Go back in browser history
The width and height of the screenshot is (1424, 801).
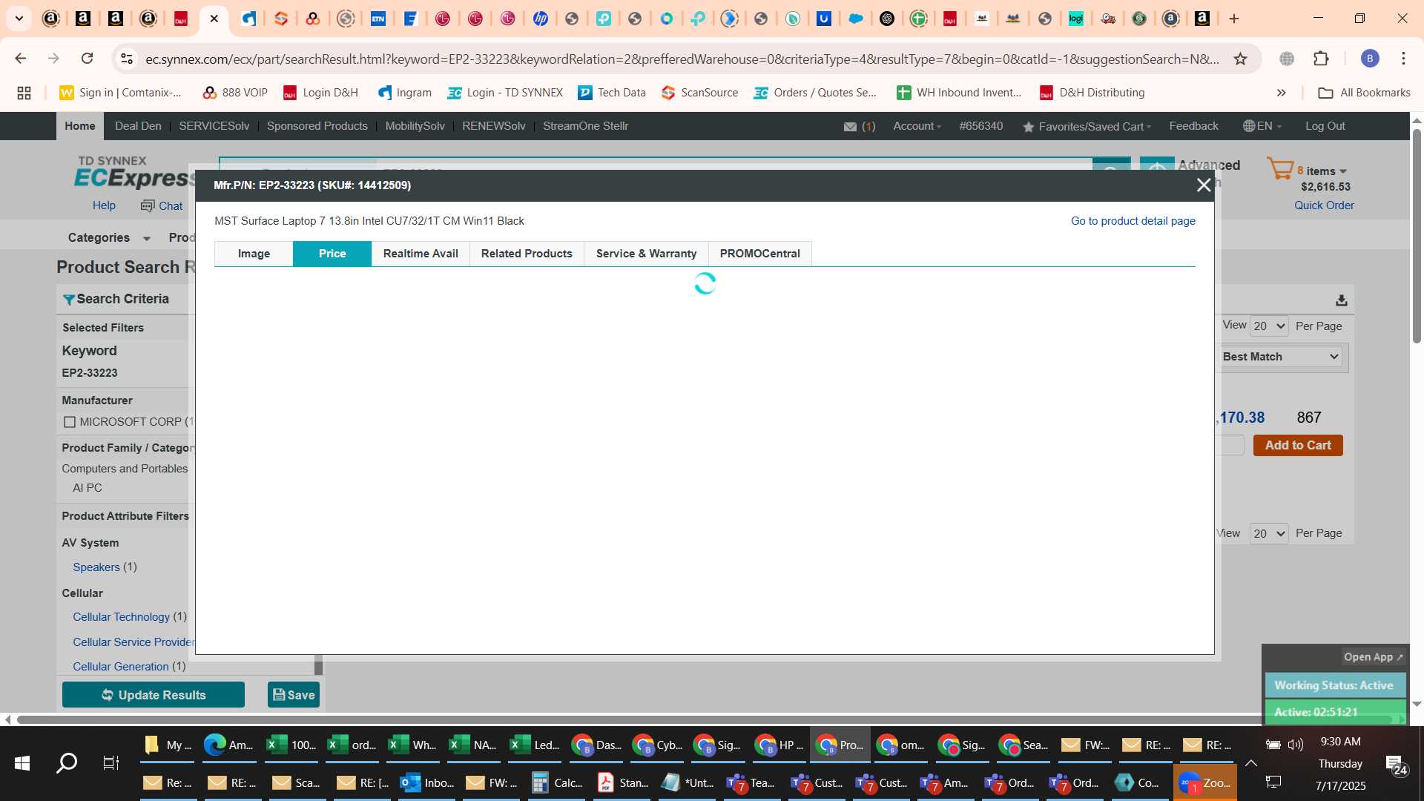click(21, 59)
